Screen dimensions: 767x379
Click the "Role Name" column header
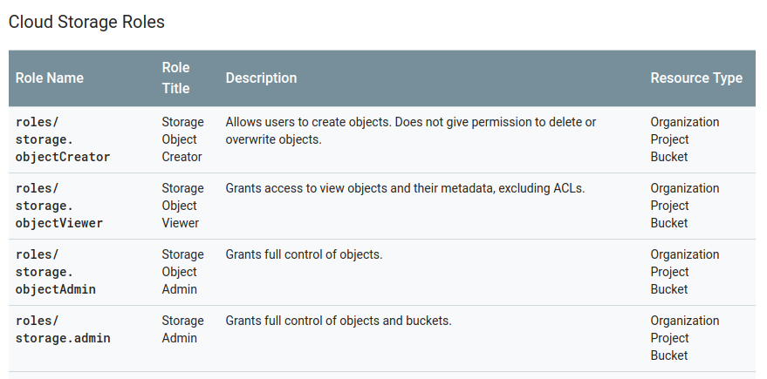click(x=50, y=78)
